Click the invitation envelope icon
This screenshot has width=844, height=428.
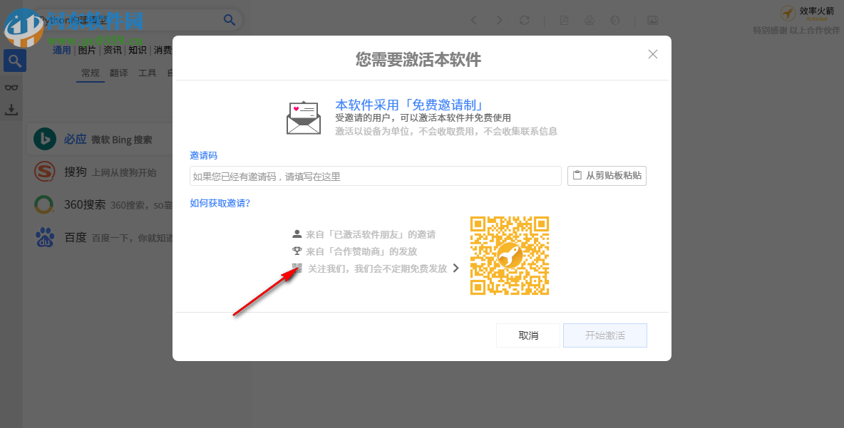point(304,118)
